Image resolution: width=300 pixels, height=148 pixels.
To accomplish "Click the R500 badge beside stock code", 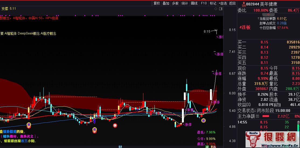I will (x=244, y=4).
